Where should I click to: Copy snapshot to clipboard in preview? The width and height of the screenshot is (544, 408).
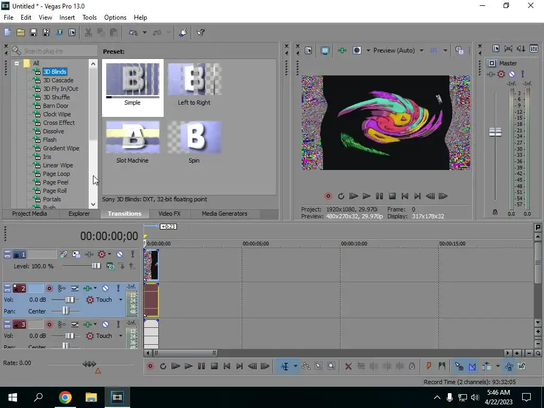click(x=460, y=50)
